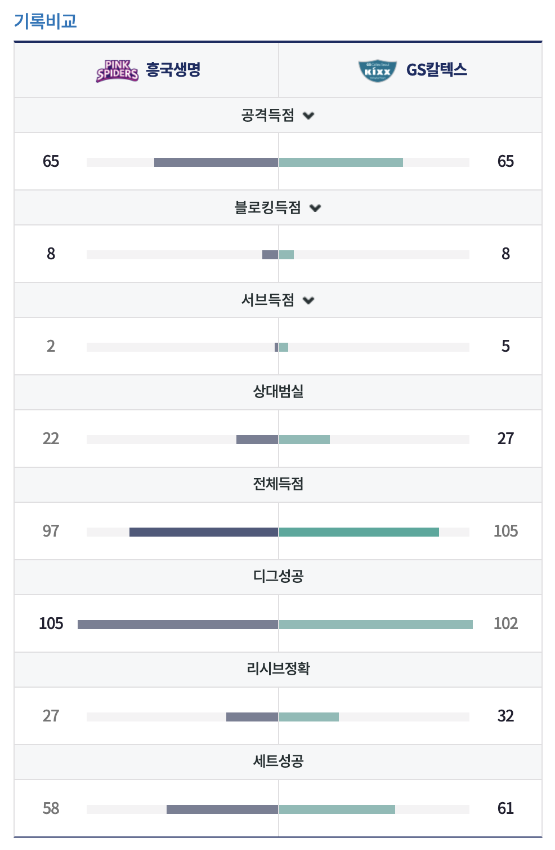Expand the 공격득점 chevron arrow
Viewport: 555px width, 850px height.
[308, 116]
